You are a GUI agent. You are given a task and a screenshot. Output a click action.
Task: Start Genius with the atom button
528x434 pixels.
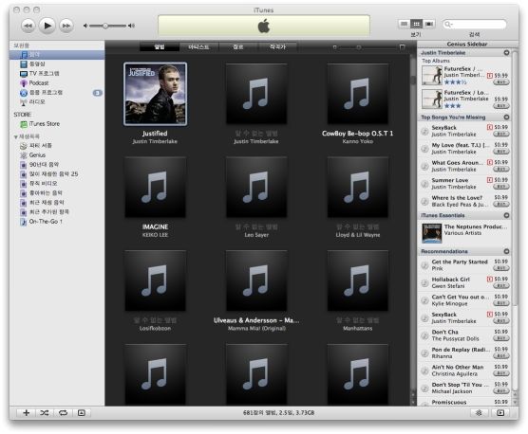click(x=479, y=413)
